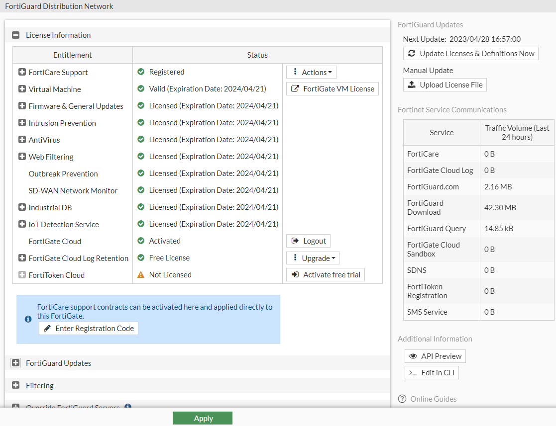The height and width of the screenshot is (426, 556).
Task: Click the green check icon next to Registered
Action: coord(141,72)
